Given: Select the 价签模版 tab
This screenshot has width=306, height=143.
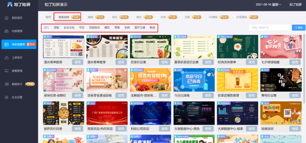Looking at the screenshot, I should coord(242,17).
